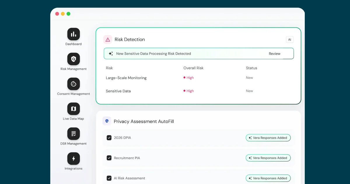Click the High indicator for Large-Scale Monitoring

[188, 77]
